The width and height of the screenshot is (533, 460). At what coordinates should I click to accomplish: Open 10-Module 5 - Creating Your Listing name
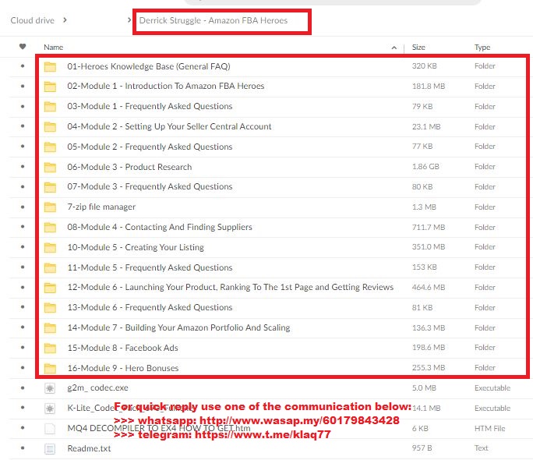click(136, 247)
